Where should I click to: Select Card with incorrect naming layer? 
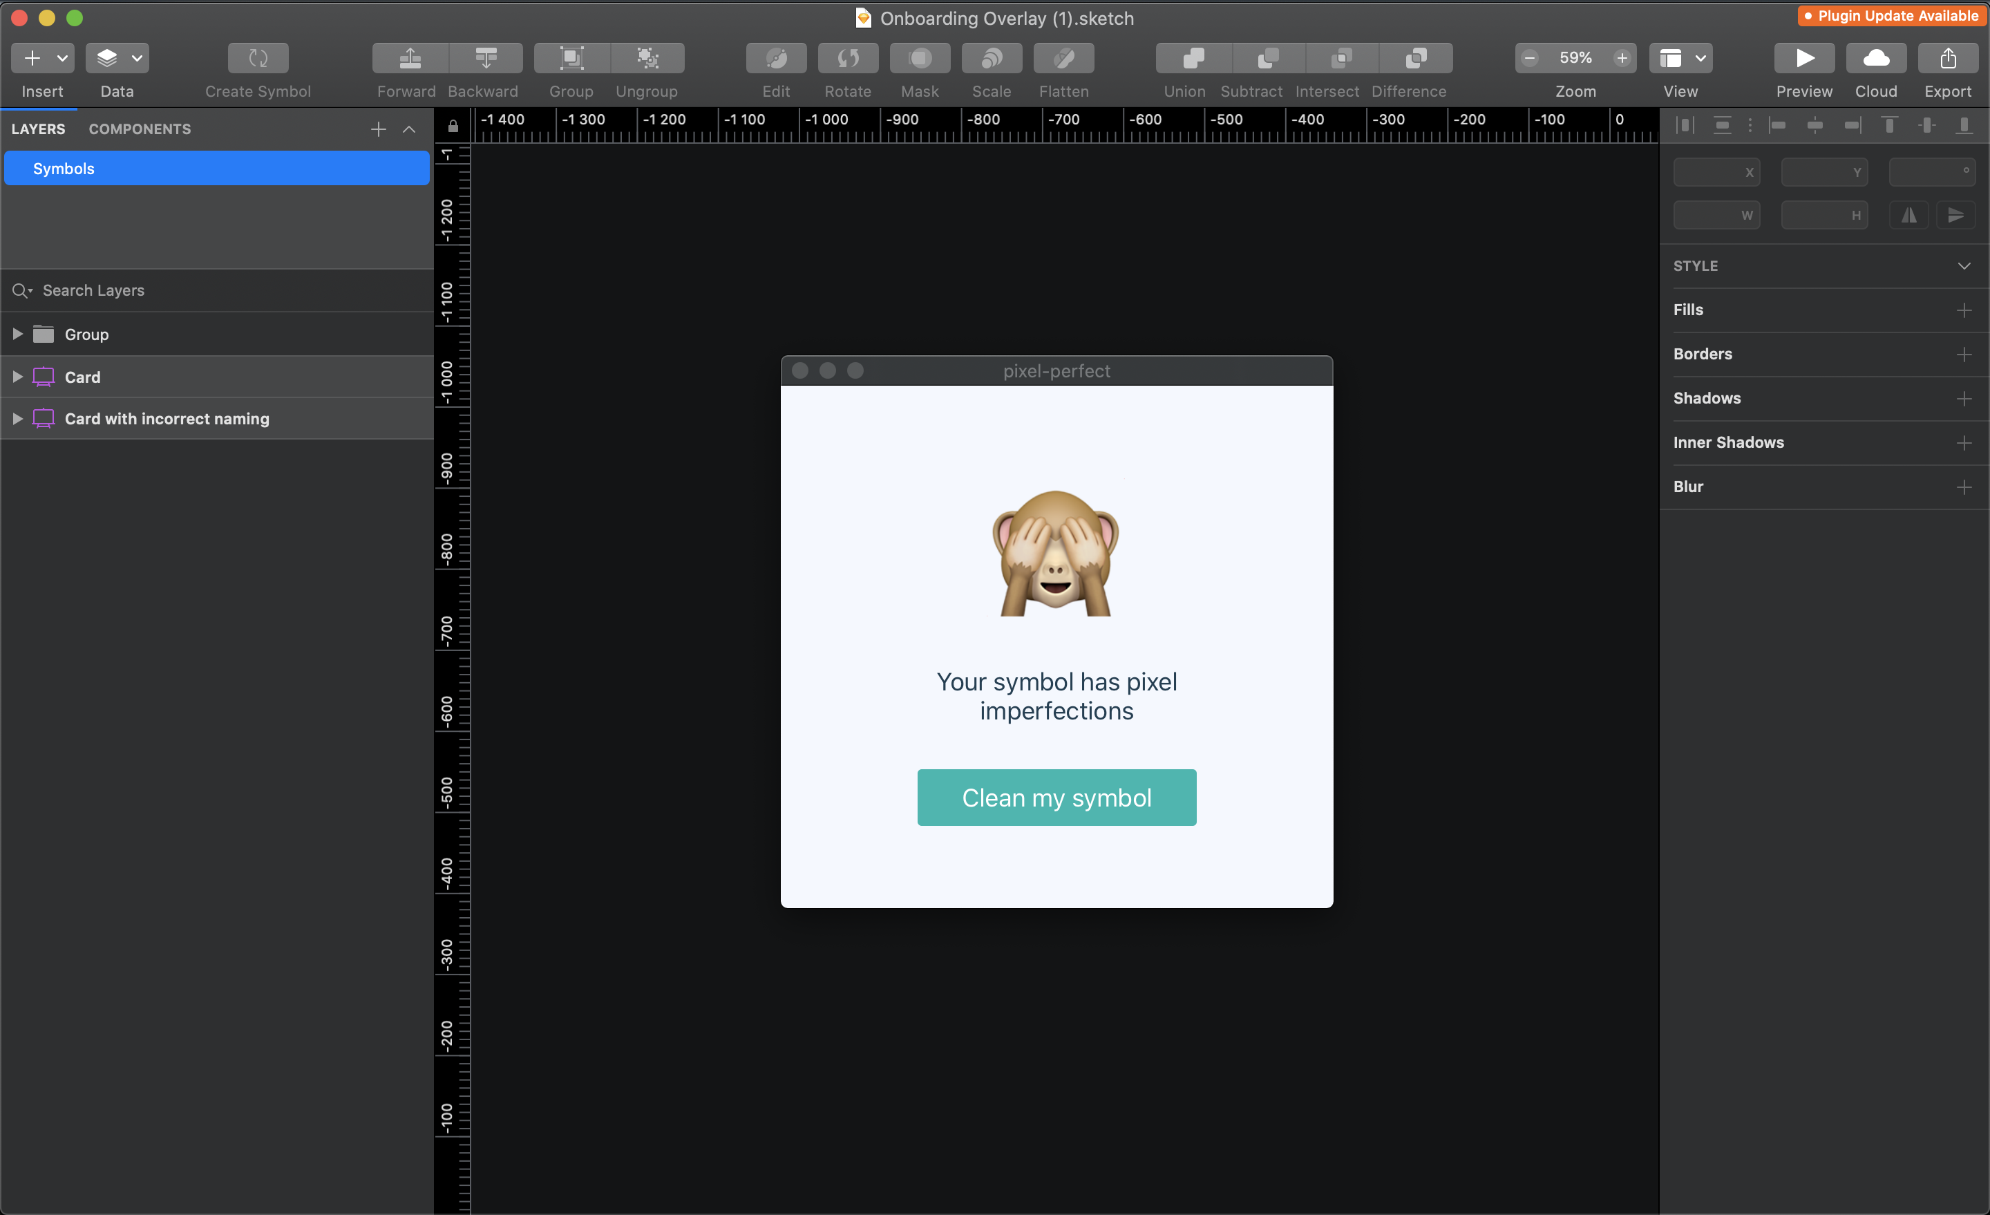[216, 418]
